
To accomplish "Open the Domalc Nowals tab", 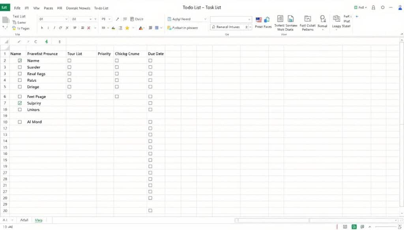I will pyautogui.click(x=78, y=8).
